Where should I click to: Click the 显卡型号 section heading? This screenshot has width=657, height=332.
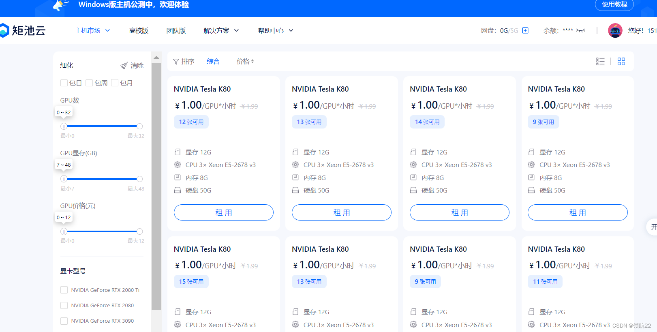73,271
